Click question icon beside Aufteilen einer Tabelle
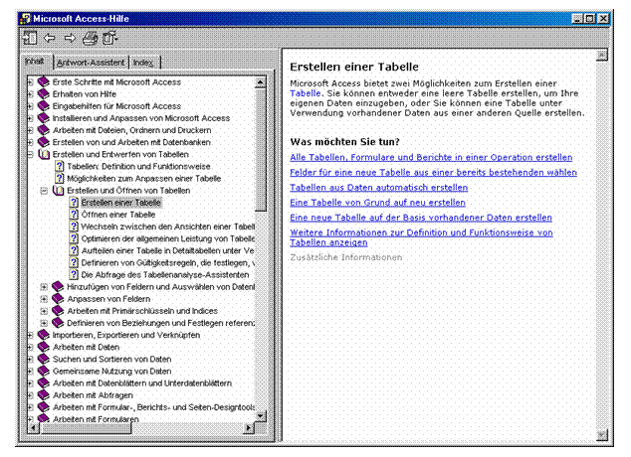Screen dimensions: 631x457 pyautogui.click(x=74, y=250)
